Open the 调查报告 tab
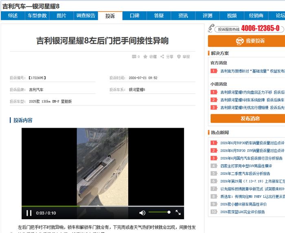 [x=85, y=15]
